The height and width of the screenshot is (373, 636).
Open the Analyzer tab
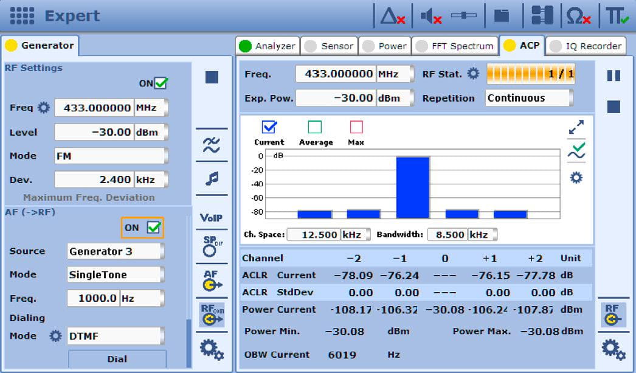(274, 45)
